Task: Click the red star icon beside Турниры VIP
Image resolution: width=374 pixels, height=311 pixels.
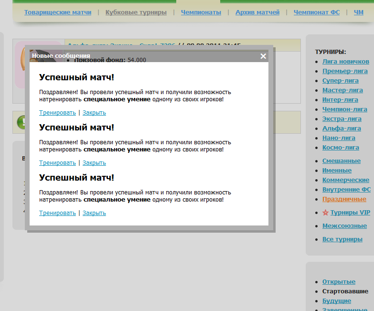Action: tap(325, 213)
